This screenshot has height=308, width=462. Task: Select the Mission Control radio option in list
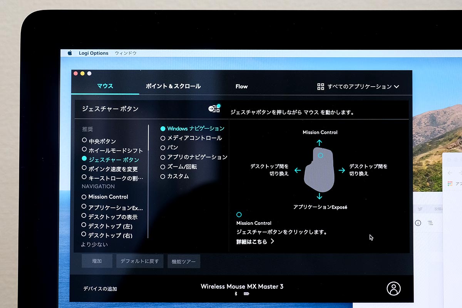(105, 197)
